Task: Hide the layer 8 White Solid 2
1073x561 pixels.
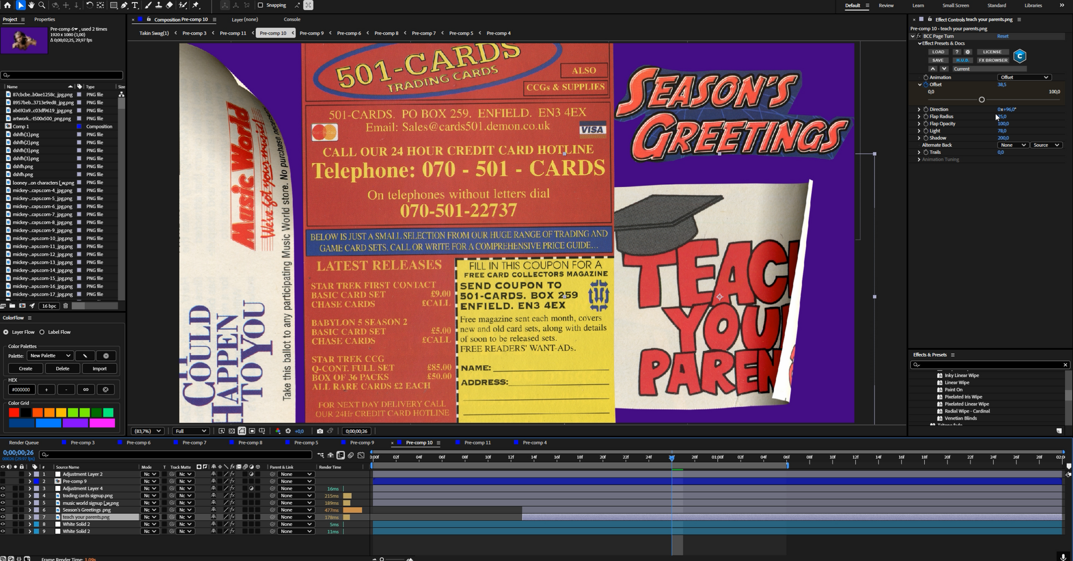Action: point(3,524)
